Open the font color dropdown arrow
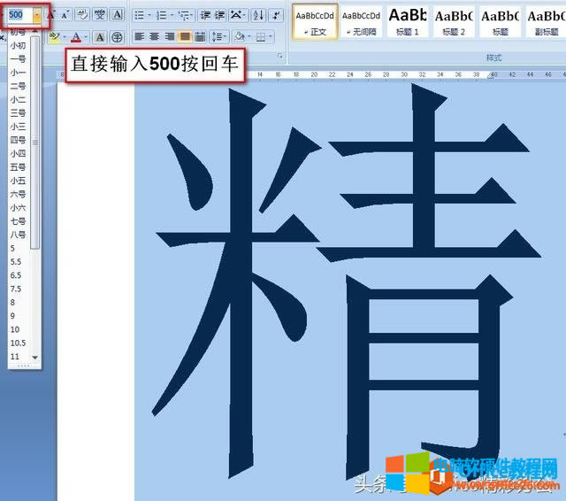The image size is (566, 501). 86,37
